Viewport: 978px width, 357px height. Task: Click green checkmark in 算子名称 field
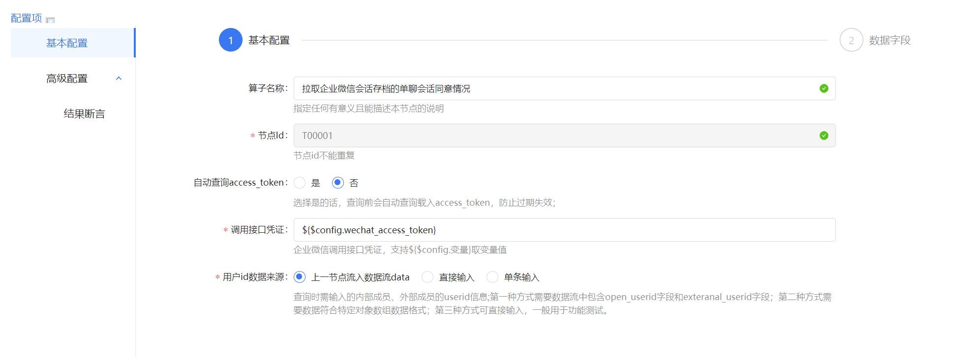[824, 88]
